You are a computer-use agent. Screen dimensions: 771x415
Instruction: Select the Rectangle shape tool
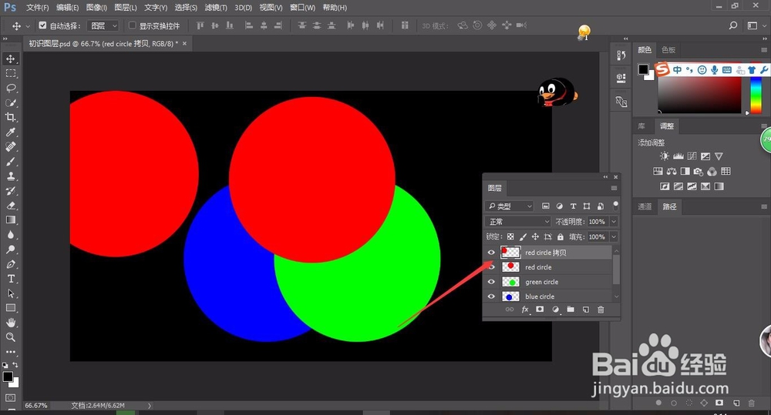[x=10, y=308]
